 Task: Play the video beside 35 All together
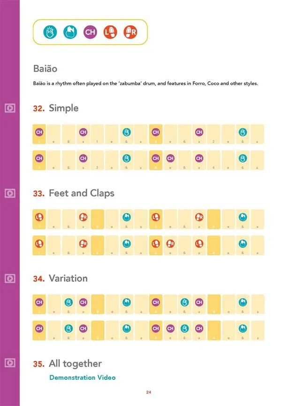coord(10,363)
